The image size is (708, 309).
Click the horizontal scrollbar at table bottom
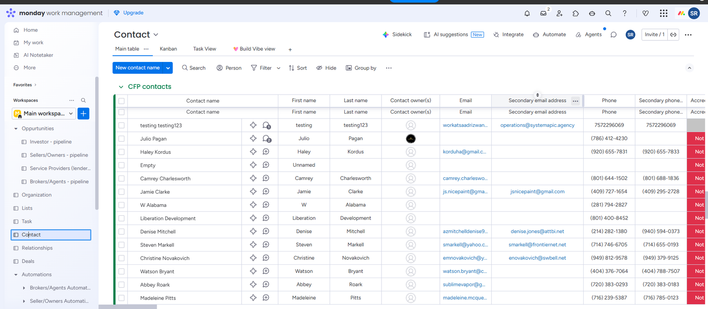128,306
